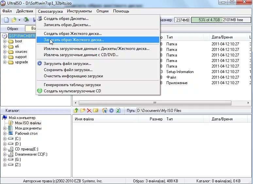
Task: Click the green refresh icon in catalog toolbar
Action: (x=118, y=110)
